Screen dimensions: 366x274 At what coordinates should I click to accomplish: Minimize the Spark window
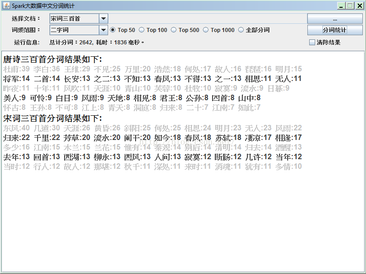click(x=341, y=5)
